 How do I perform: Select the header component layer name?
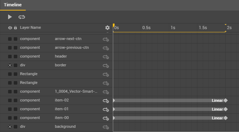61,56
